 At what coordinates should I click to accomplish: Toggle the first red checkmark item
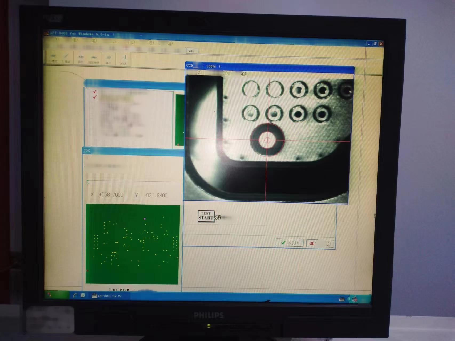tap(94, 91)
